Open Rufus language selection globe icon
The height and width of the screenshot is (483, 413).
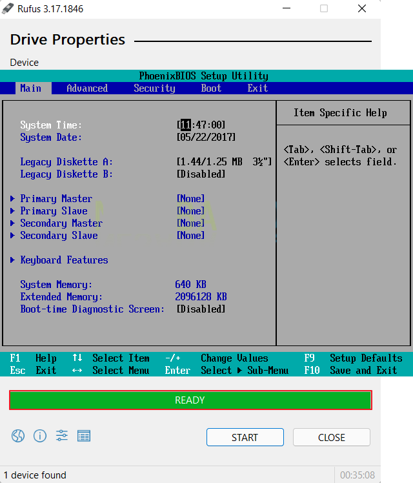pos(18,436)
